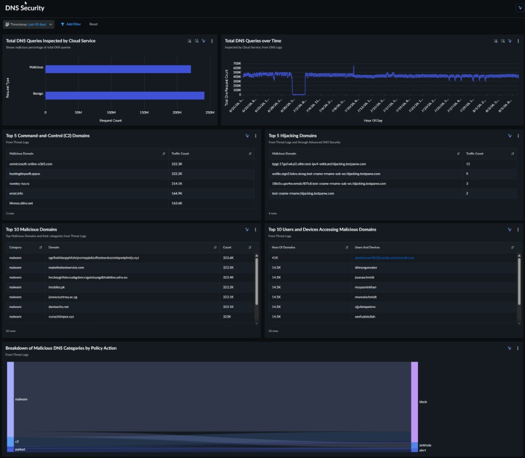Open kebab menu on Top 10 Users and Devices

(518, 230)
